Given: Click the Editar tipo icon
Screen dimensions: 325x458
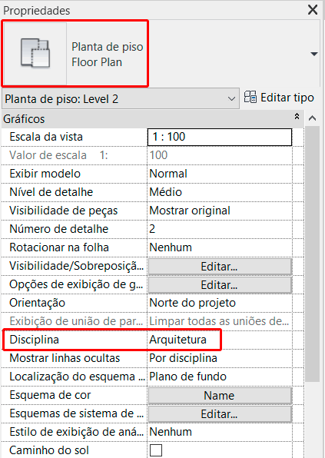Looking at the screenshot, I should coord(250,97).
